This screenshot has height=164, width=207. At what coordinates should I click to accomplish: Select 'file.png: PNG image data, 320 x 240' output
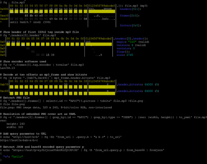pyautogui.click(x=56, y=107)
